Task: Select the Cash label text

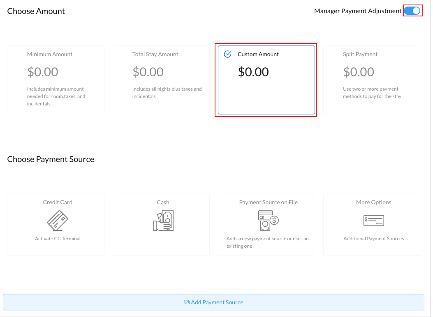Action: (x=163, y=202)
